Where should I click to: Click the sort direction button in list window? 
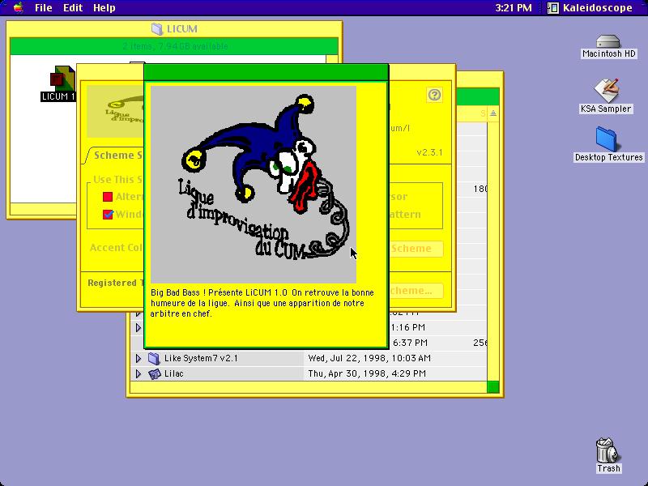click(x=493, y=113)
